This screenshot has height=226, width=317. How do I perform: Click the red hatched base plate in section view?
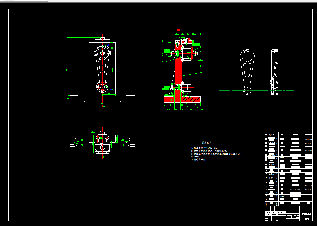tap(182, 99)
